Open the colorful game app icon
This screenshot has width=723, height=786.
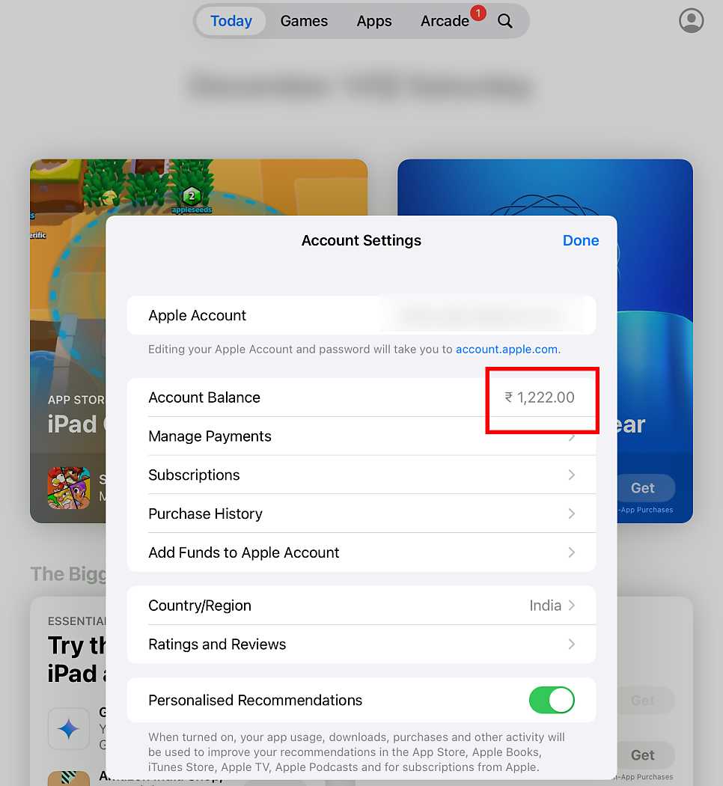[x=69, y=488]
